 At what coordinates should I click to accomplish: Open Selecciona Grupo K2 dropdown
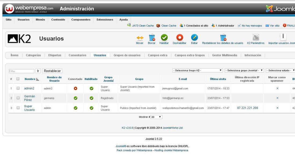click(x=198, y=70)
